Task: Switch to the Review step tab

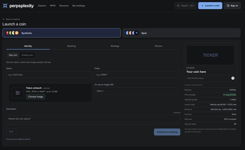Action: pyautogui.click(x=159, y=46)
